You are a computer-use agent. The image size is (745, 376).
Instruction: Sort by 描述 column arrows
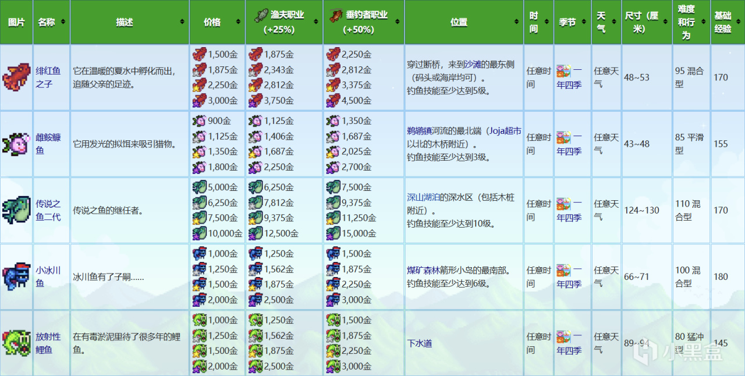pyautogui.click(x=182, y=22)
